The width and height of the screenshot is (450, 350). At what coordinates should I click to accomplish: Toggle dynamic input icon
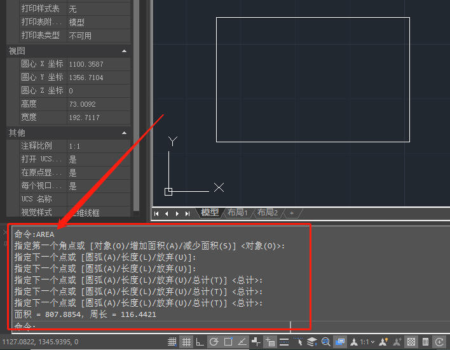click(270, 342)
